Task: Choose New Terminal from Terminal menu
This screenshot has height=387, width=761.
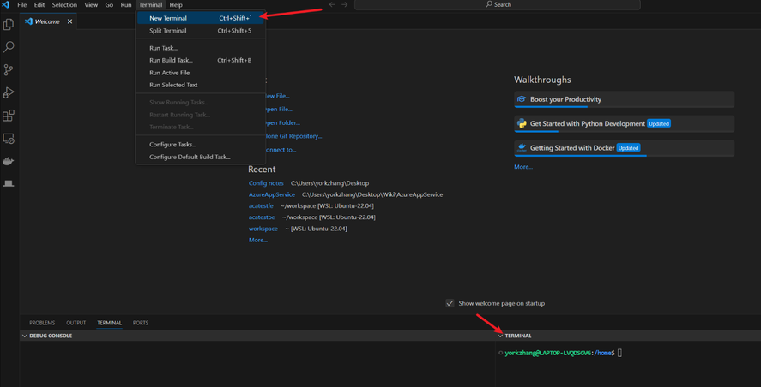Action: pyautogui.click(x=201, y=18)
